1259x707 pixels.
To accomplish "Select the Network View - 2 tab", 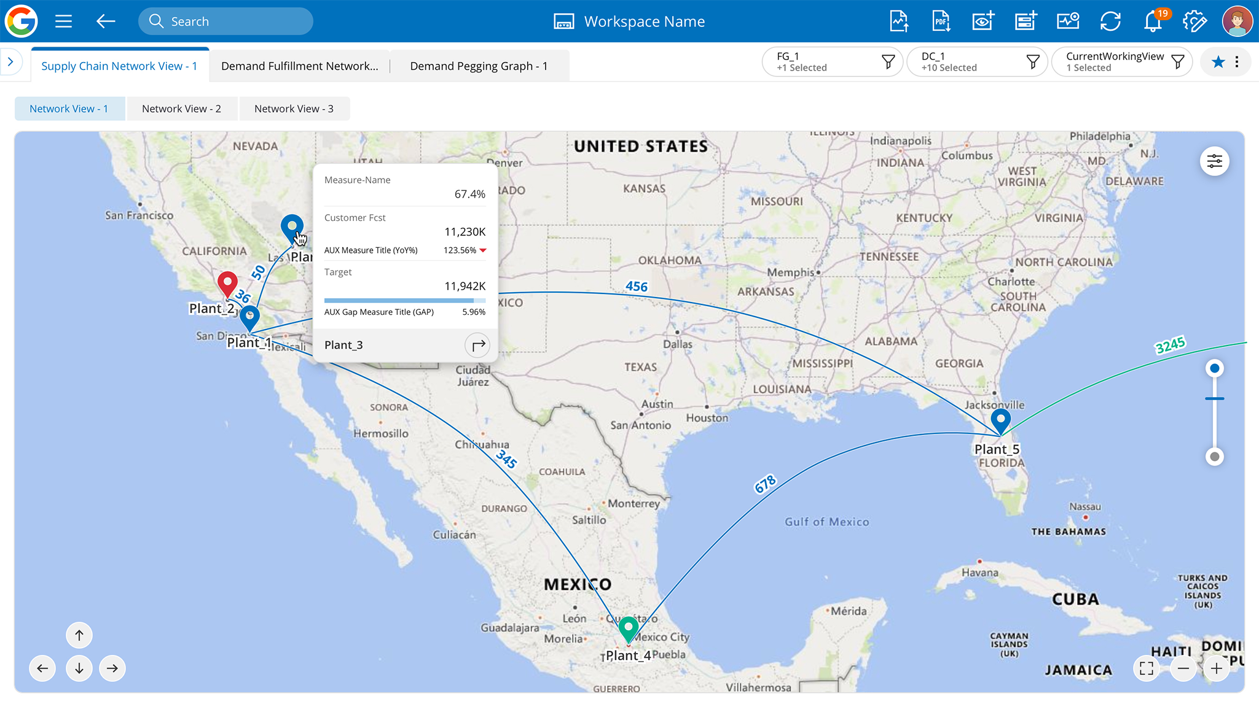I will (x=181, y=109).
